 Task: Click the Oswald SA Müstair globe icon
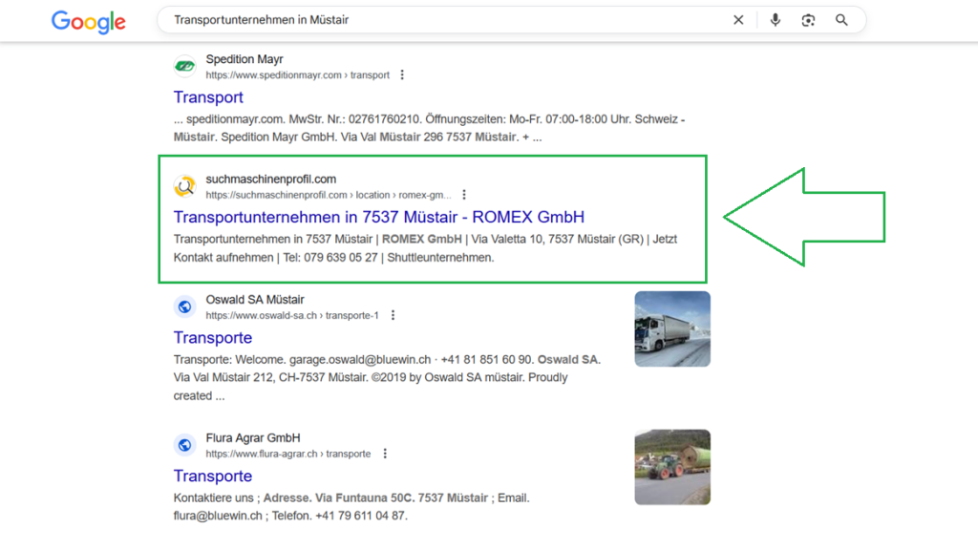pos(184,307)
